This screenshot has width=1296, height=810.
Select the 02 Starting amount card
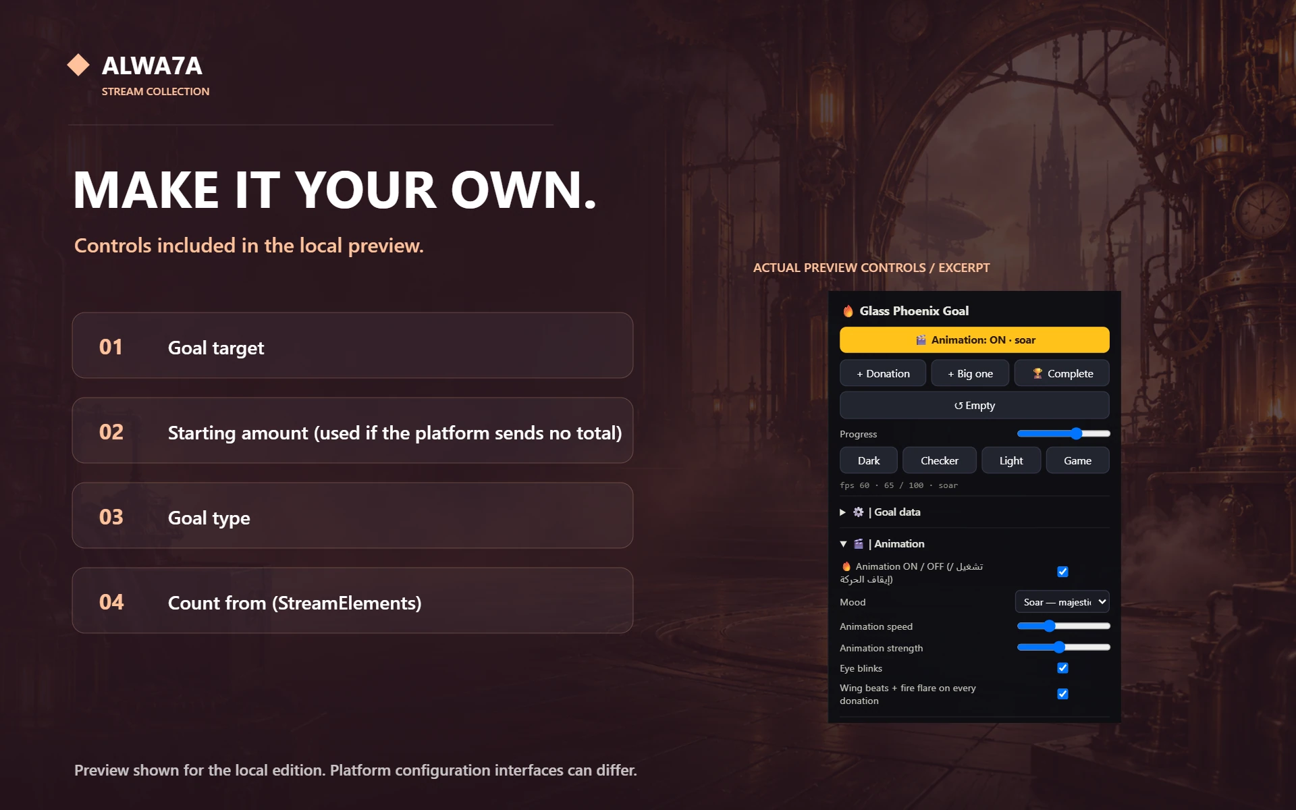pyautogui.click(x=352, y=431)
